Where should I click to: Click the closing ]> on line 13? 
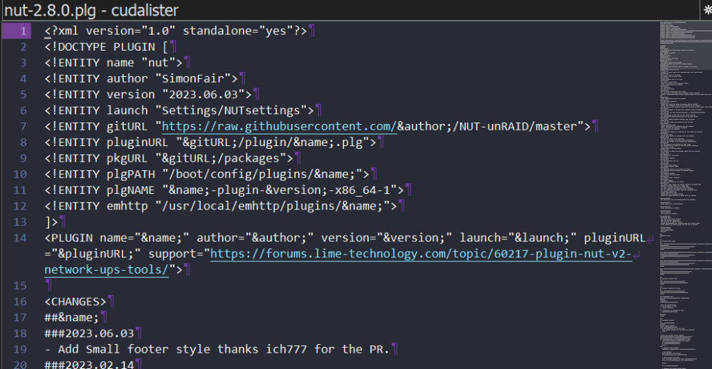point(51,222)
